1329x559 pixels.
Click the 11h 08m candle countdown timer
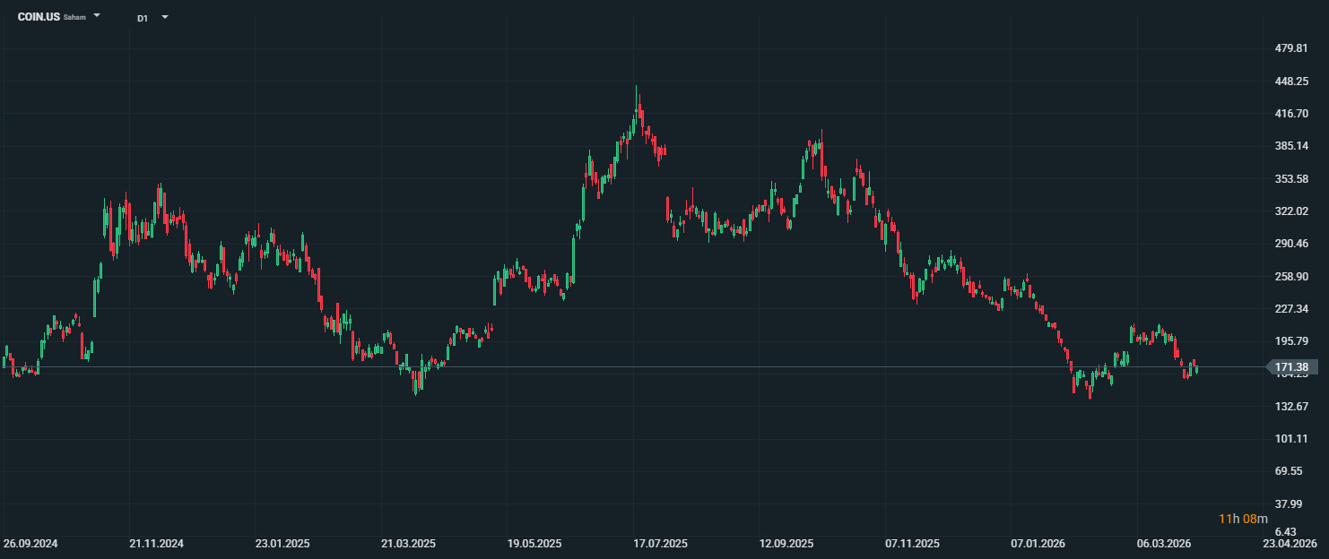click(x=1243, y=519)
